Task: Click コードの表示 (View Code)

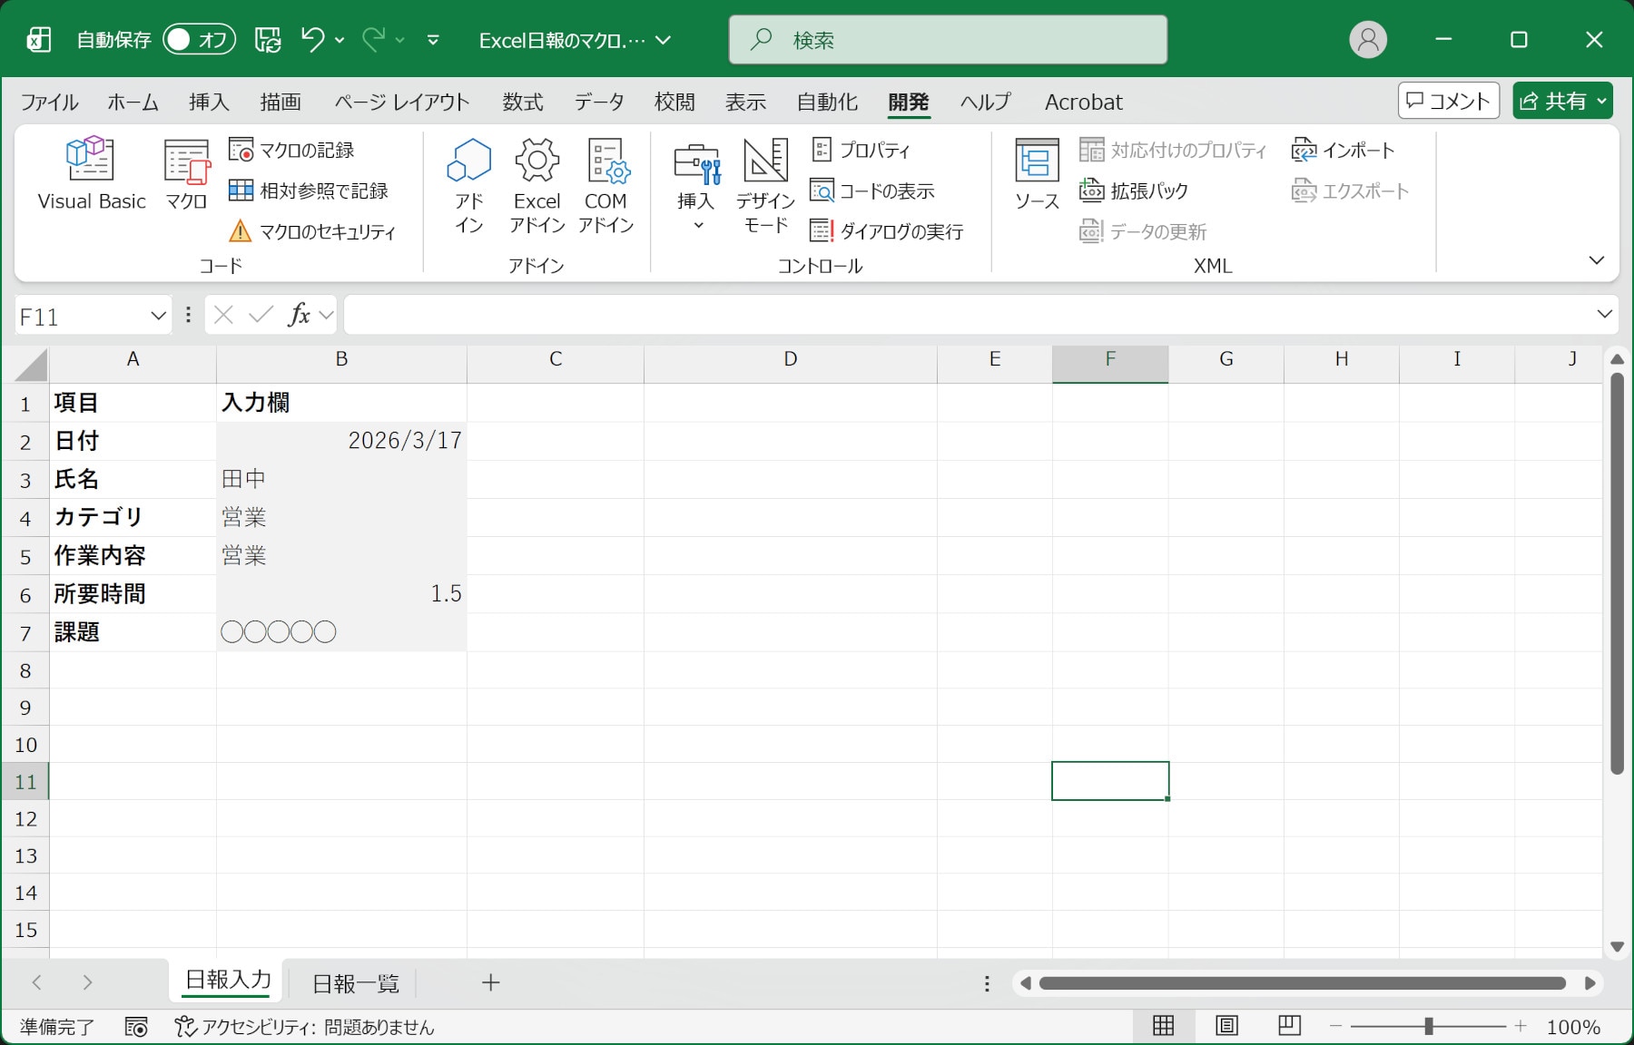Action: click(872, 191)
